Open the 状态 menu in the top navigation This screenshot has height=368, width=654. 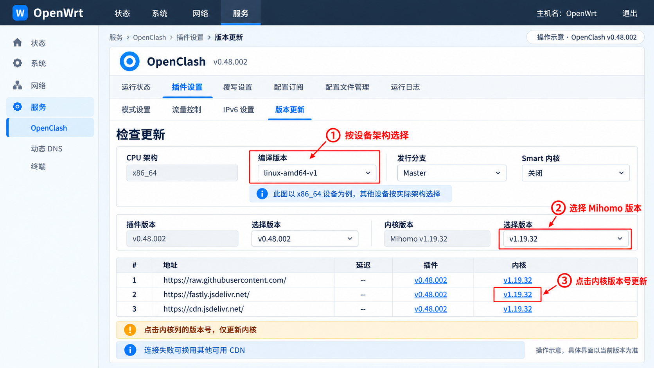(122, 13)
